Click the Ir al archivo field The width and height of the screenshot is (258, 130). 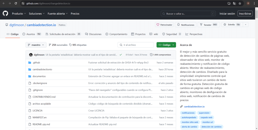(x=136, y=45)
